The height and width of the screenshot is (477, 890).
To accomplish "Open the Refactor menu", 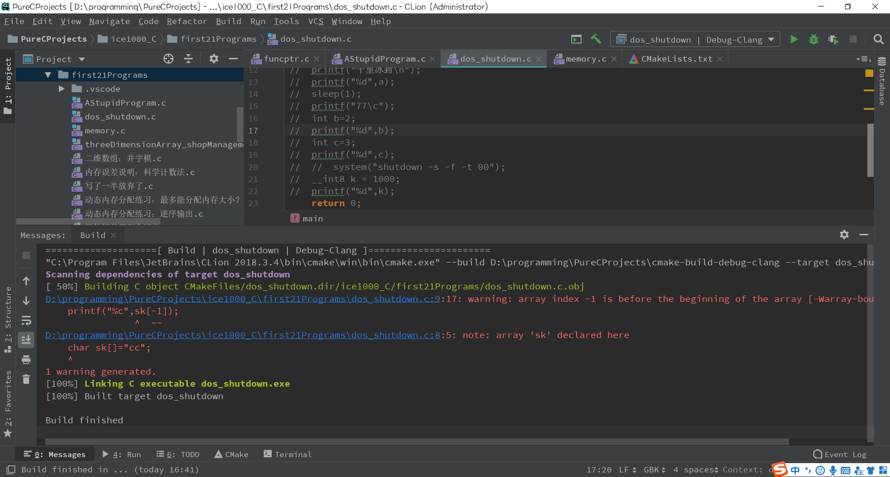I will pos(187,21).
